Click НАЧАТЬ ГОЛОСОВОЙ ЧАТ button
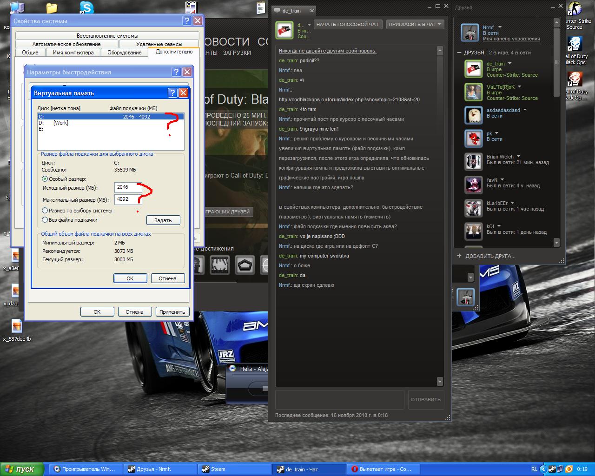This screenshot has width=595, height=476. [x=348, y=24]
